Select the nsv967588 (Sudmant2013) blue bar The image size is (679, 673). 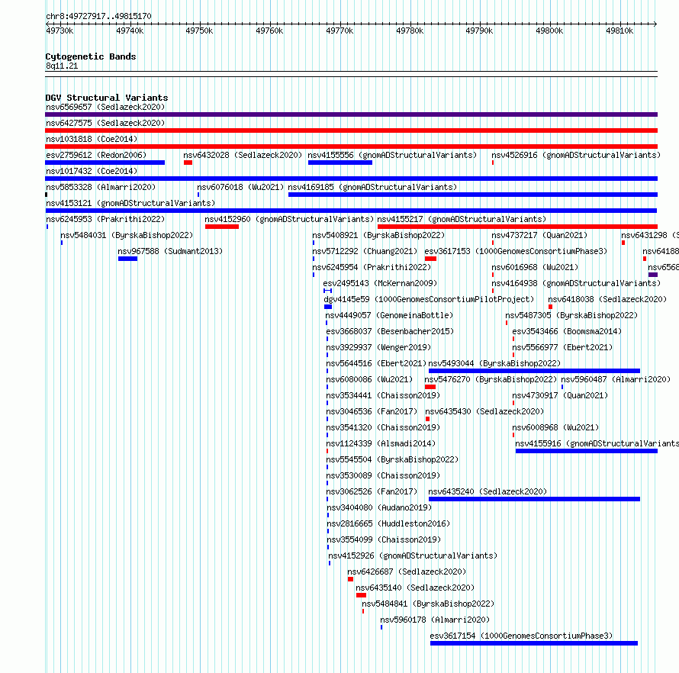127,259
